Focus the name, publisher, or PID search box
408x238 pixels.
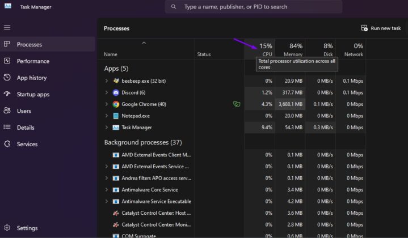254,7
